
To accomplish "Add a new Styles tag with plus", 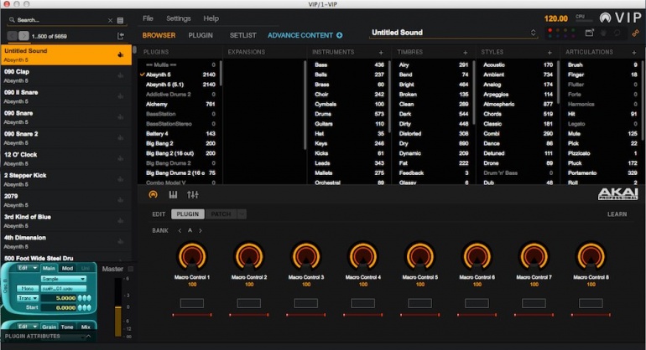I will point(550,52).
